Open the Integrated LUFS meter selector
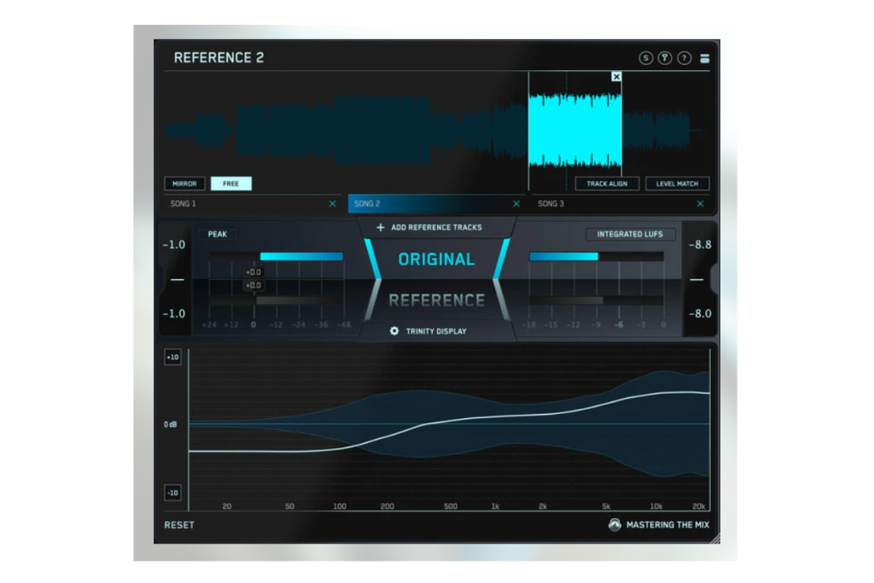Screen dimensions: 874x583 coord(630,234)
